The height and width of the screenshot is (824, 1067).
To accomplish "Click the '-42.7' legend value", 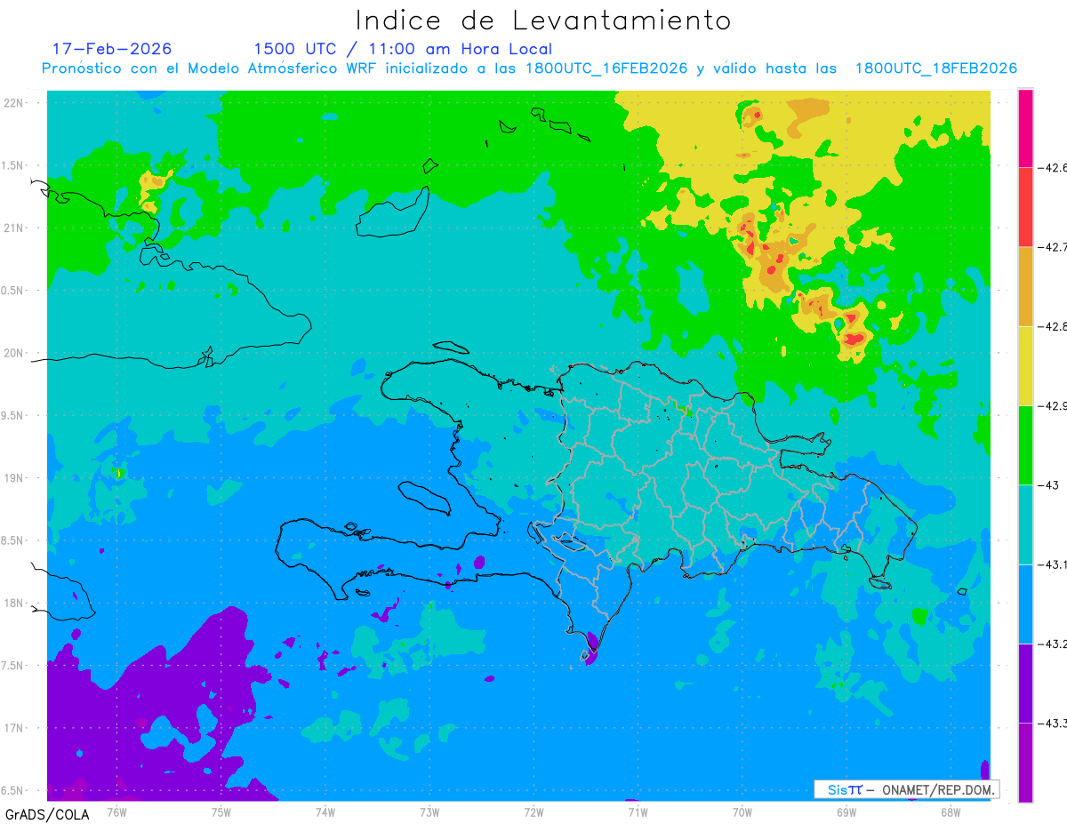I will 1053,247.
